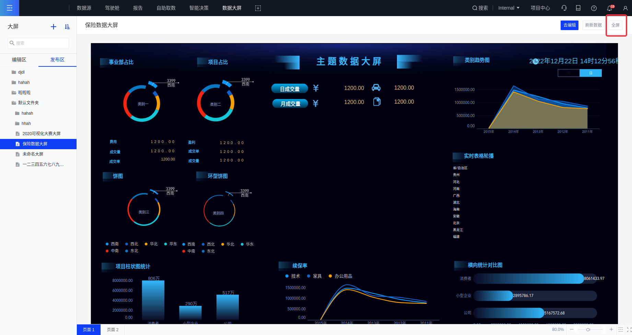Click the 刷新数据 button

coord(593,25)
